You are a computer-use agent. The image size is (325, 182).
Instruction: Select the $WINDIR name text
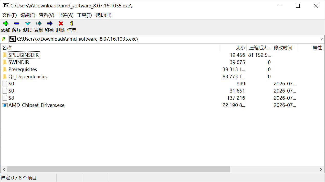[19, 62]
